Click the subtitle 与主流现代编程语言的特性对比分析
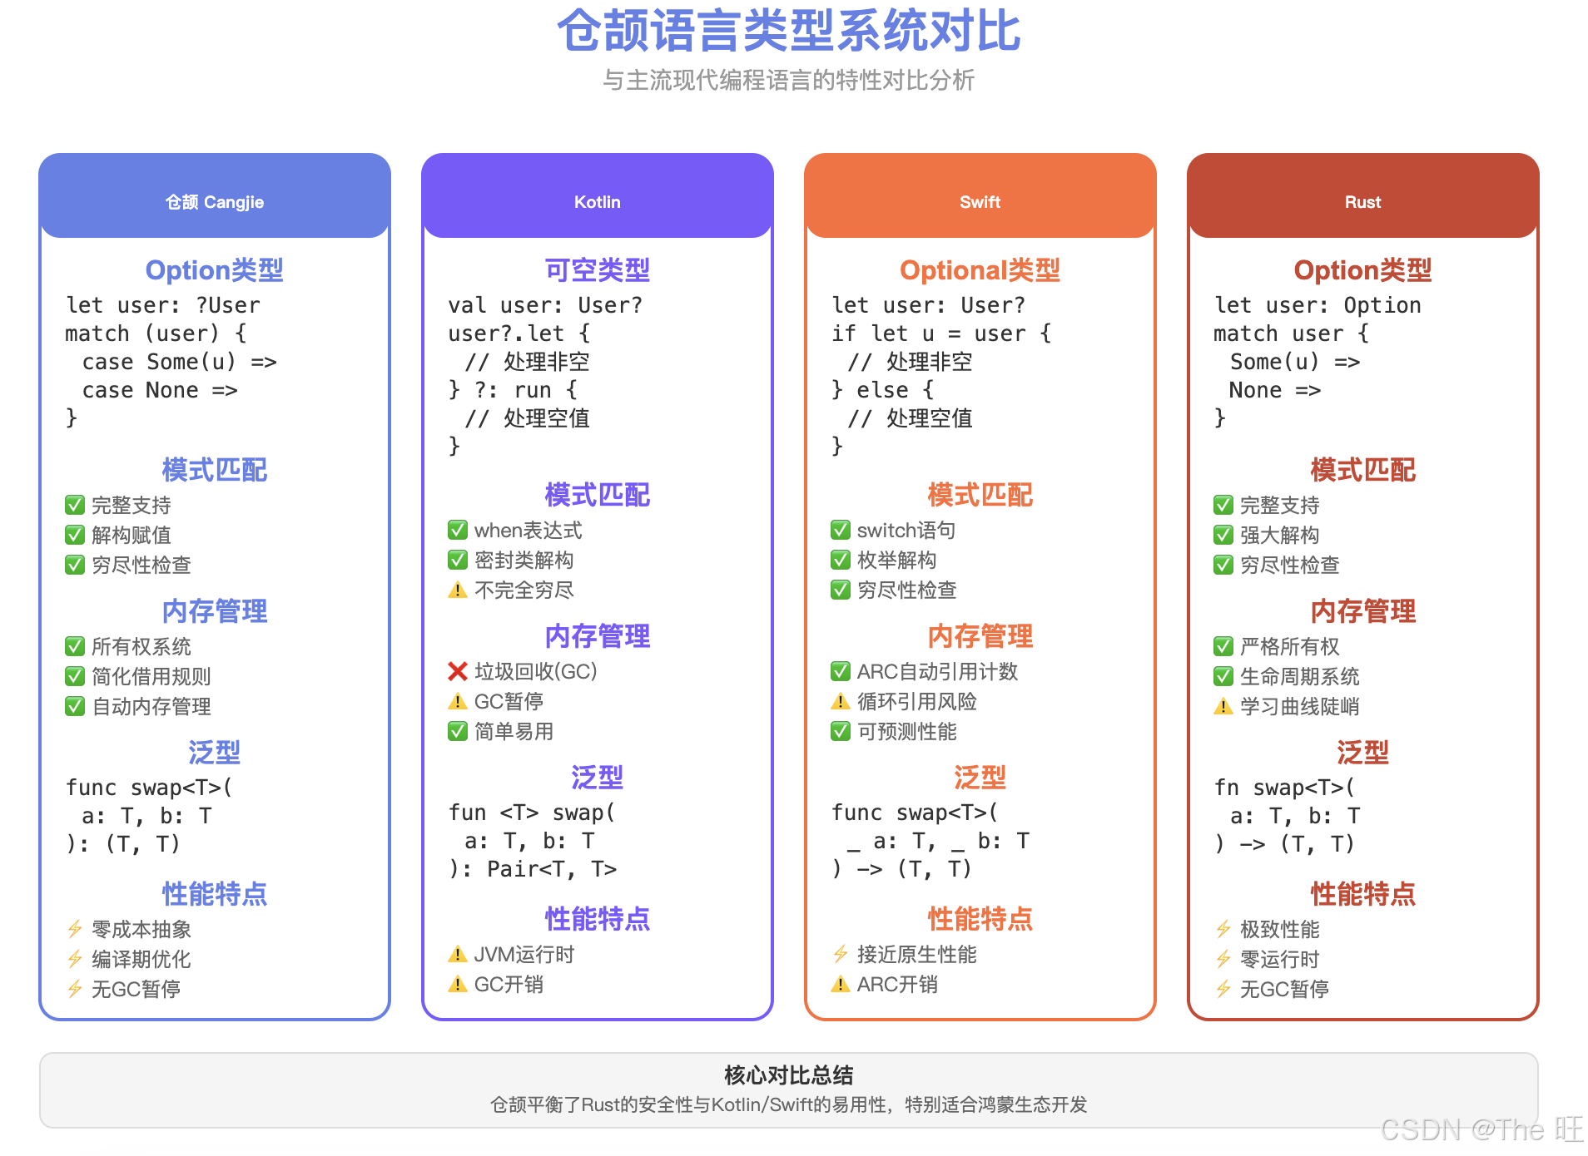Screen dimensions: 1588x1156 pos(789,81)
